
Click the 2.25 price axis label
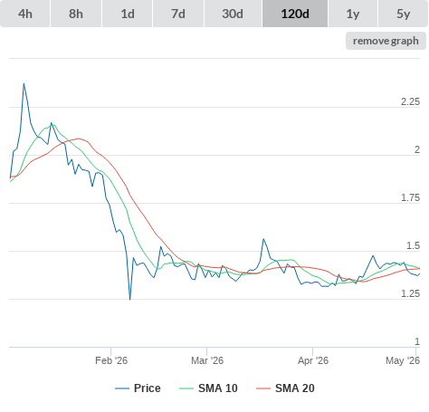(410, 101)
